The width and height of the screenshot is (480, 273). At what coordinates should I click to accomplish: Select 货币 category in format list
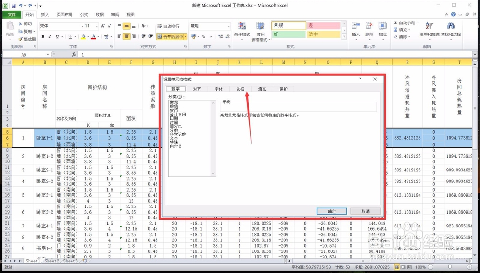click(x=174, y=110)
